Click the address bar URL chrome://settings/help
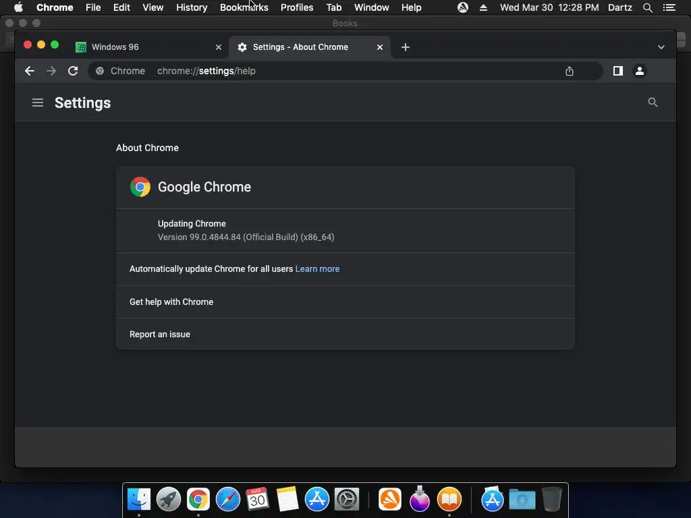The image size is (691, 518). coord(206,71)
